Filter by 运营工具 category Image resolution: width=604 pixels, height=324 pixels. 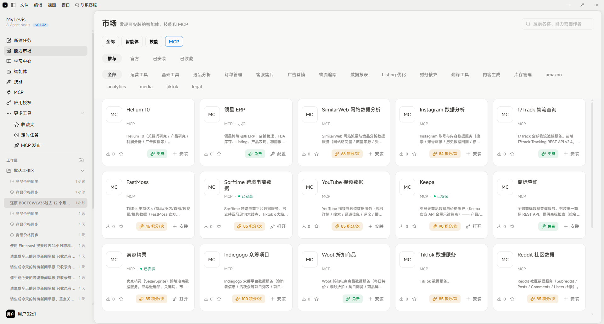(x=139, y=75)
